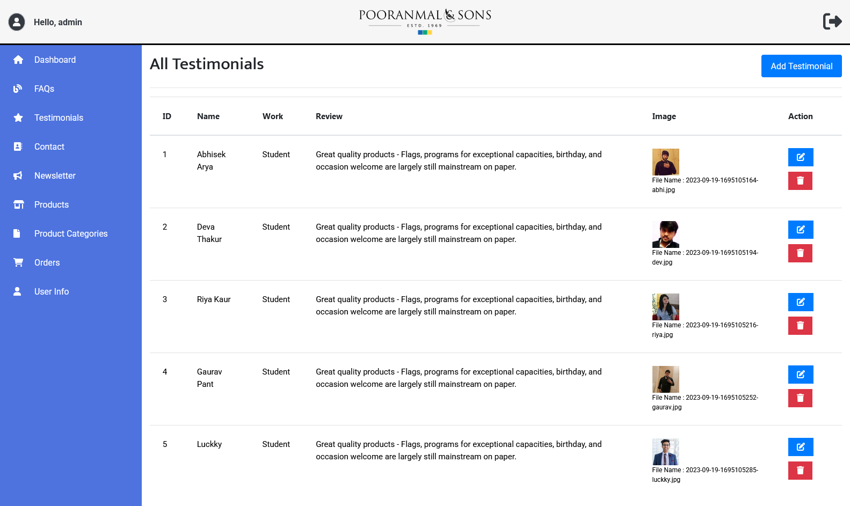Delete Gaurav Pant's testimonial
The width and height of the screenshot is (850, 506).
coord(800,398)
